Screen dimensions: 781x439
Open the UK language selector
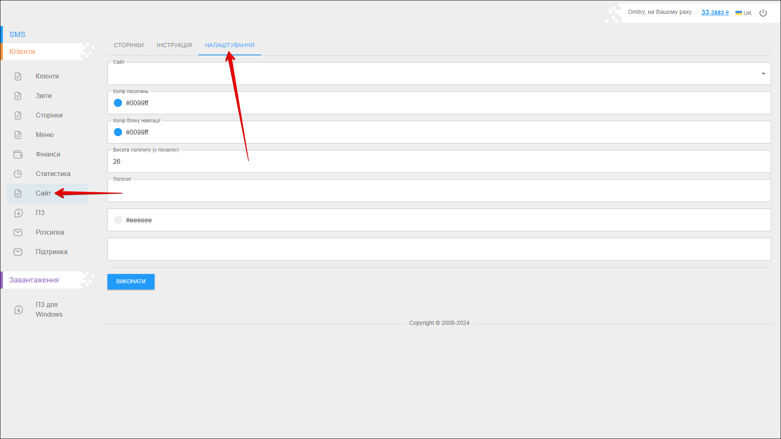[x=744, y=13]
